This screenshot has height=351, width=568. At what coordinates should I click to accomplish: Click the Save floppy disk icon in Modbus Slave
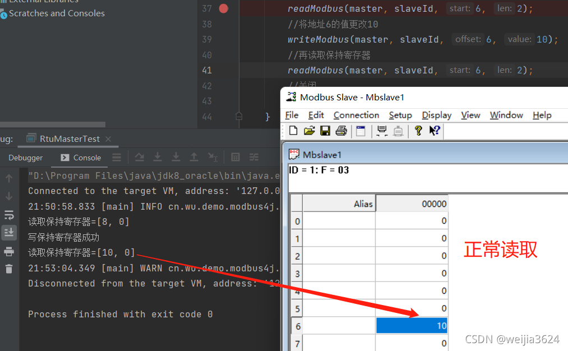(x=325, y=131)
